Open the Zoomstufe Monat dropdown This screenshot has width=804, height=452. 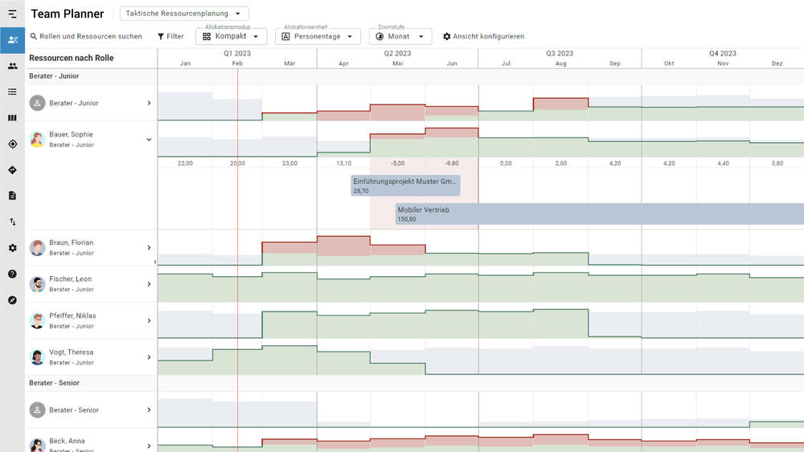coord(400,36)
